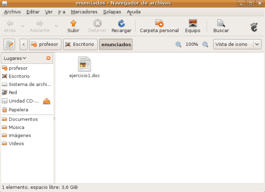265x192 pixels.
Task: Zoom in with the plus magnifier
Action: point(205,44)
